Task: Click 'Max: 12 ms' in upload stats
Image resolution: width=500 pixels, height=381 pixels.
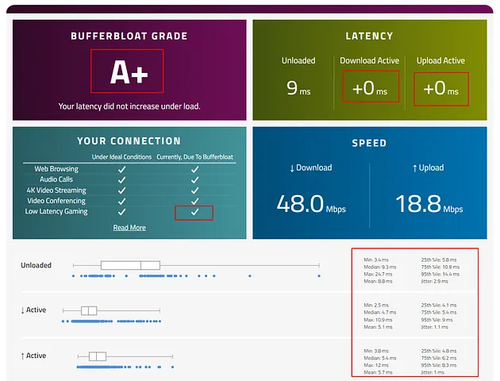Action: [376, 365]
